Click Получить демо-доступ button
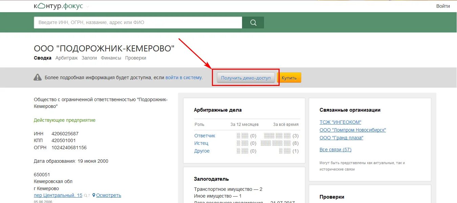The image size is (457, 203). point(246,78)
